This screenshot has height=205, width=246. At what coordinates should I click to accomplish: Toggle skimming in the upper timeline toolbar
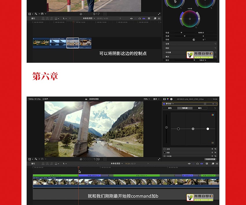[x=131, y=19]
